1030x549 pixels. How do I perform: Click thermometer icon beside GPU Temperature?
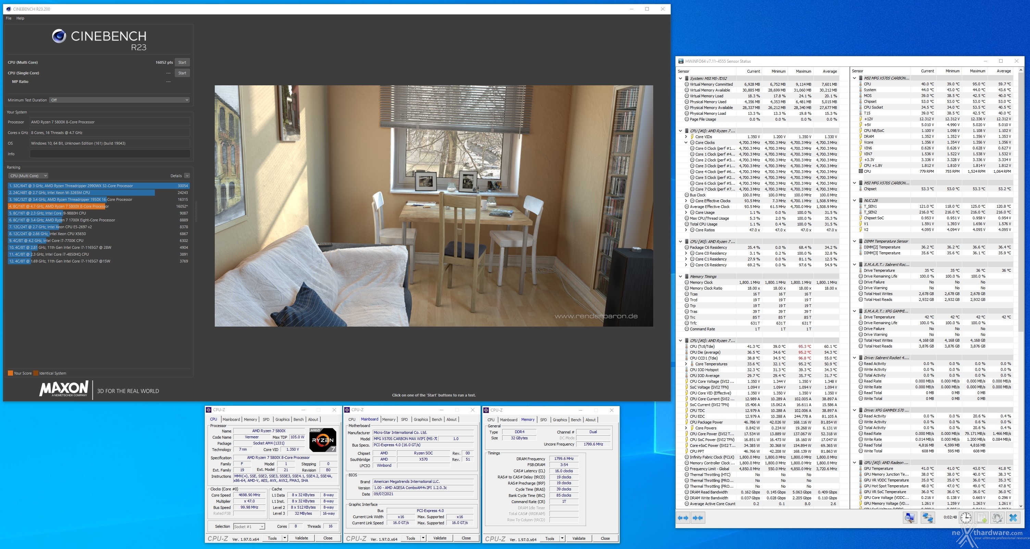click(x=860, y=468)
